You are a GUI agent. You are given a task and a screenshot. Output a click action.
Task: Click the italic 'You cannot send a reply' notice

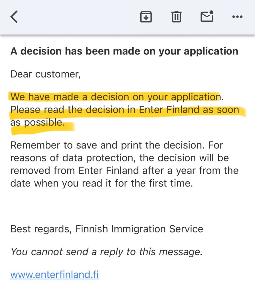click(106, 252)
